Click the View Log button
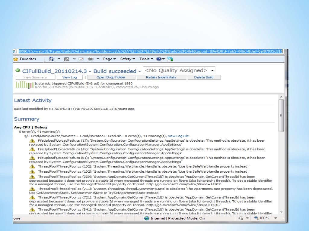Screen dimensions: 309x231 pyautogui.click(x=70, y=77)
